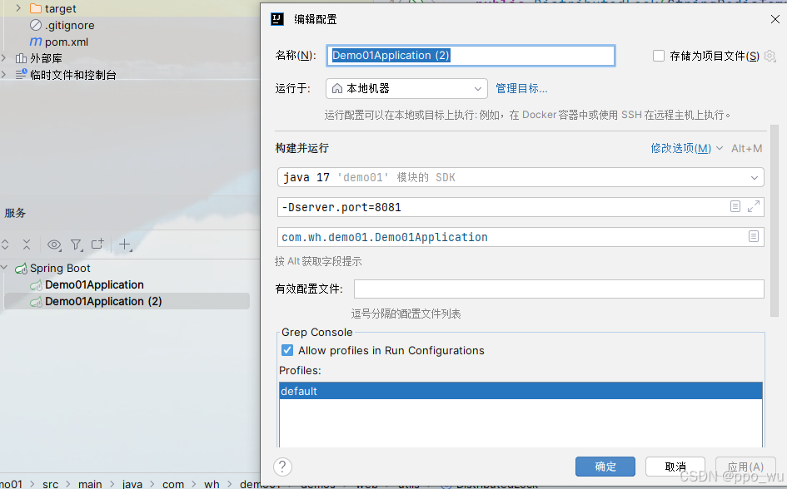This screenshot has width=787, height=489.
Task: Click expand all in Services toolbar
Action: (x=5, y=244)
